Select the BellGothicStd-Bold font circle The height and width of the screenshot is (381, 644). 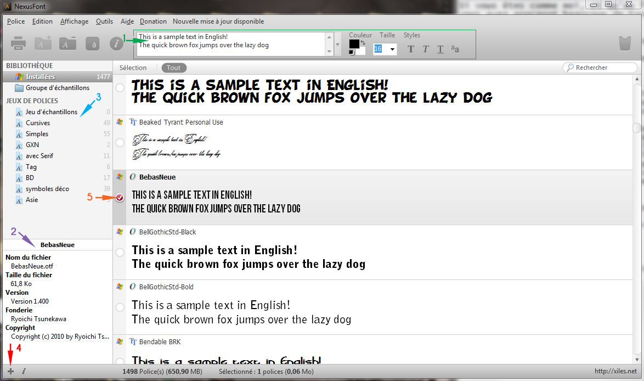coord(120,307)
